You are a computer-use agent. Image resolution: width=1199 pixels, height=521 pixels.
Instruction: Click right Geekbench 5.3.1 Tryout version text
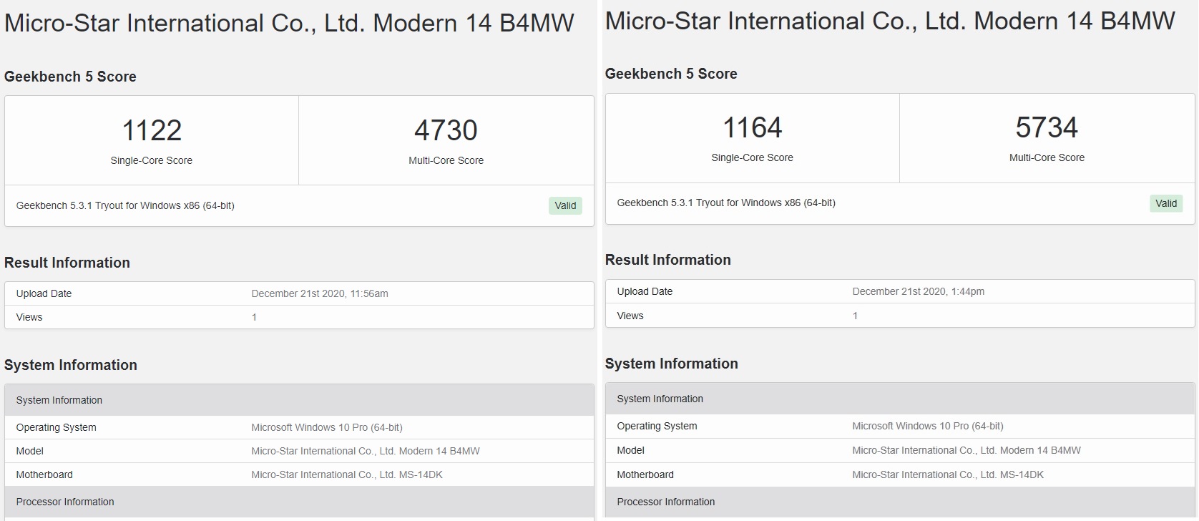tap(726, 203)
